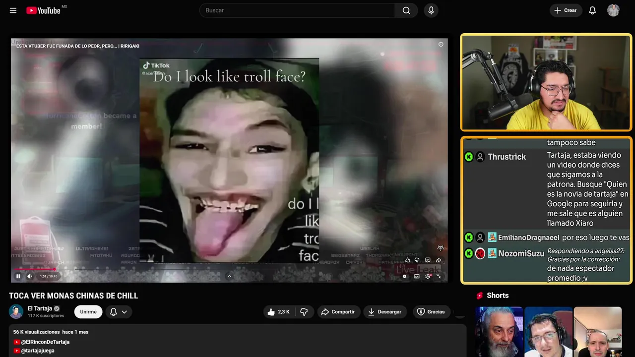Exit full screen mode in player
The width and height of the screenshot is (635, 357).
439,276
